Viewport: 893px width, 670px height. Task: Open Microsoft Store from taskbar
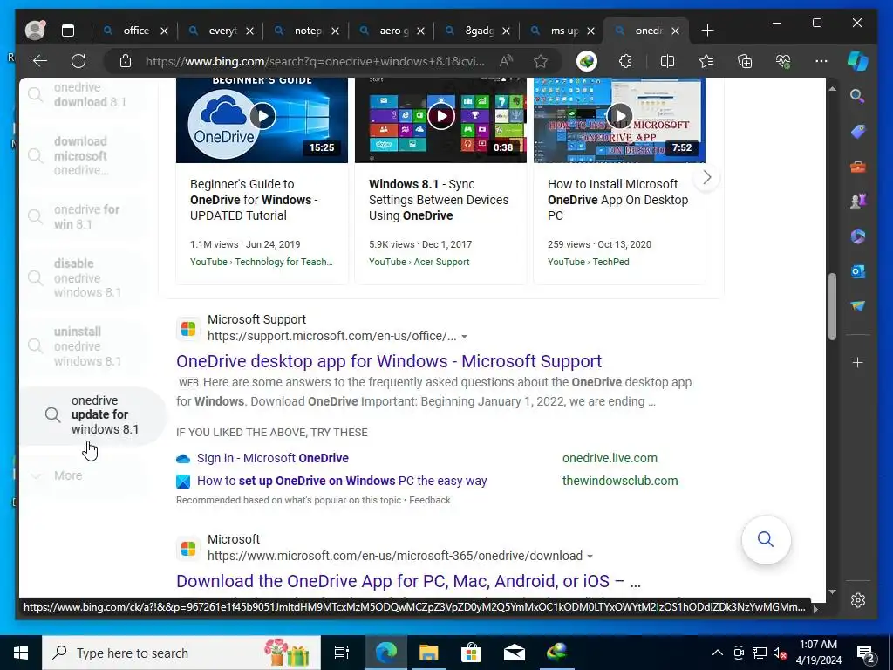click(471, 653)
